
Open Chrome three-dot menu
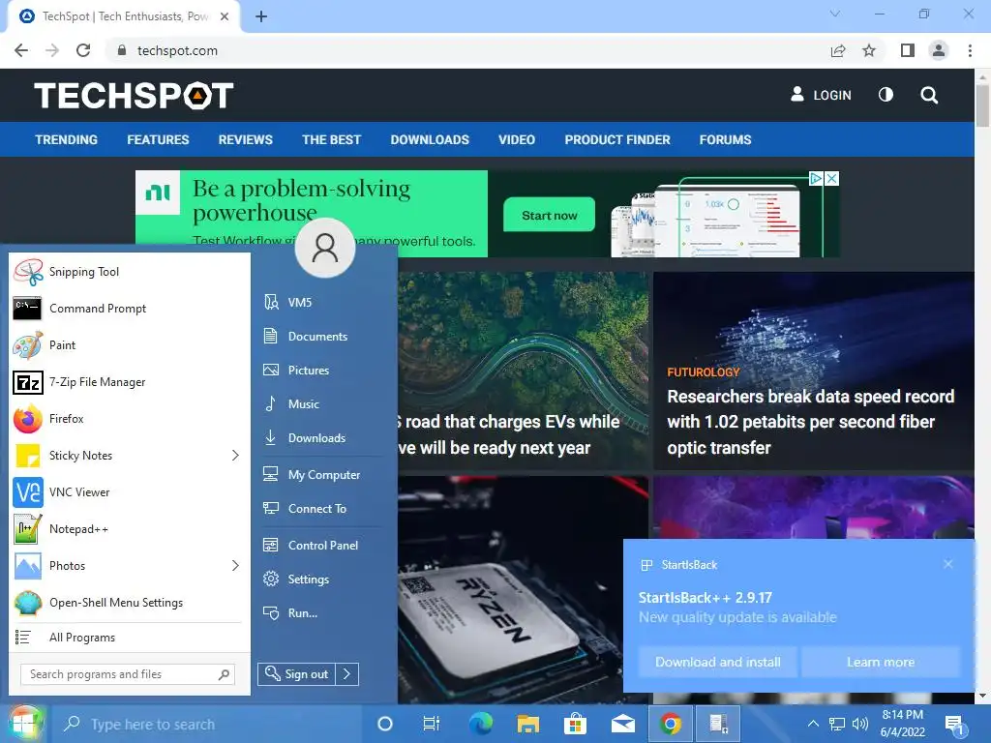[970, 50]
